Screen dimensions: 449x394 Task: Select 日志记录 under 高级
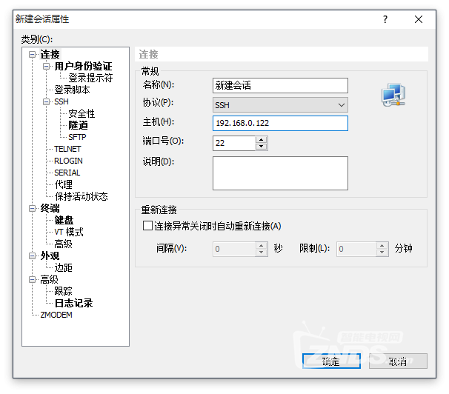click(73, 303)
